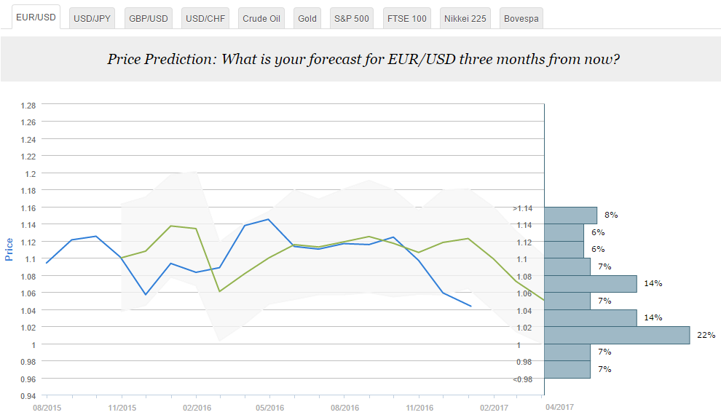
Task: Click the blue price line's peak near 05/2016
Action: (269, 219)
